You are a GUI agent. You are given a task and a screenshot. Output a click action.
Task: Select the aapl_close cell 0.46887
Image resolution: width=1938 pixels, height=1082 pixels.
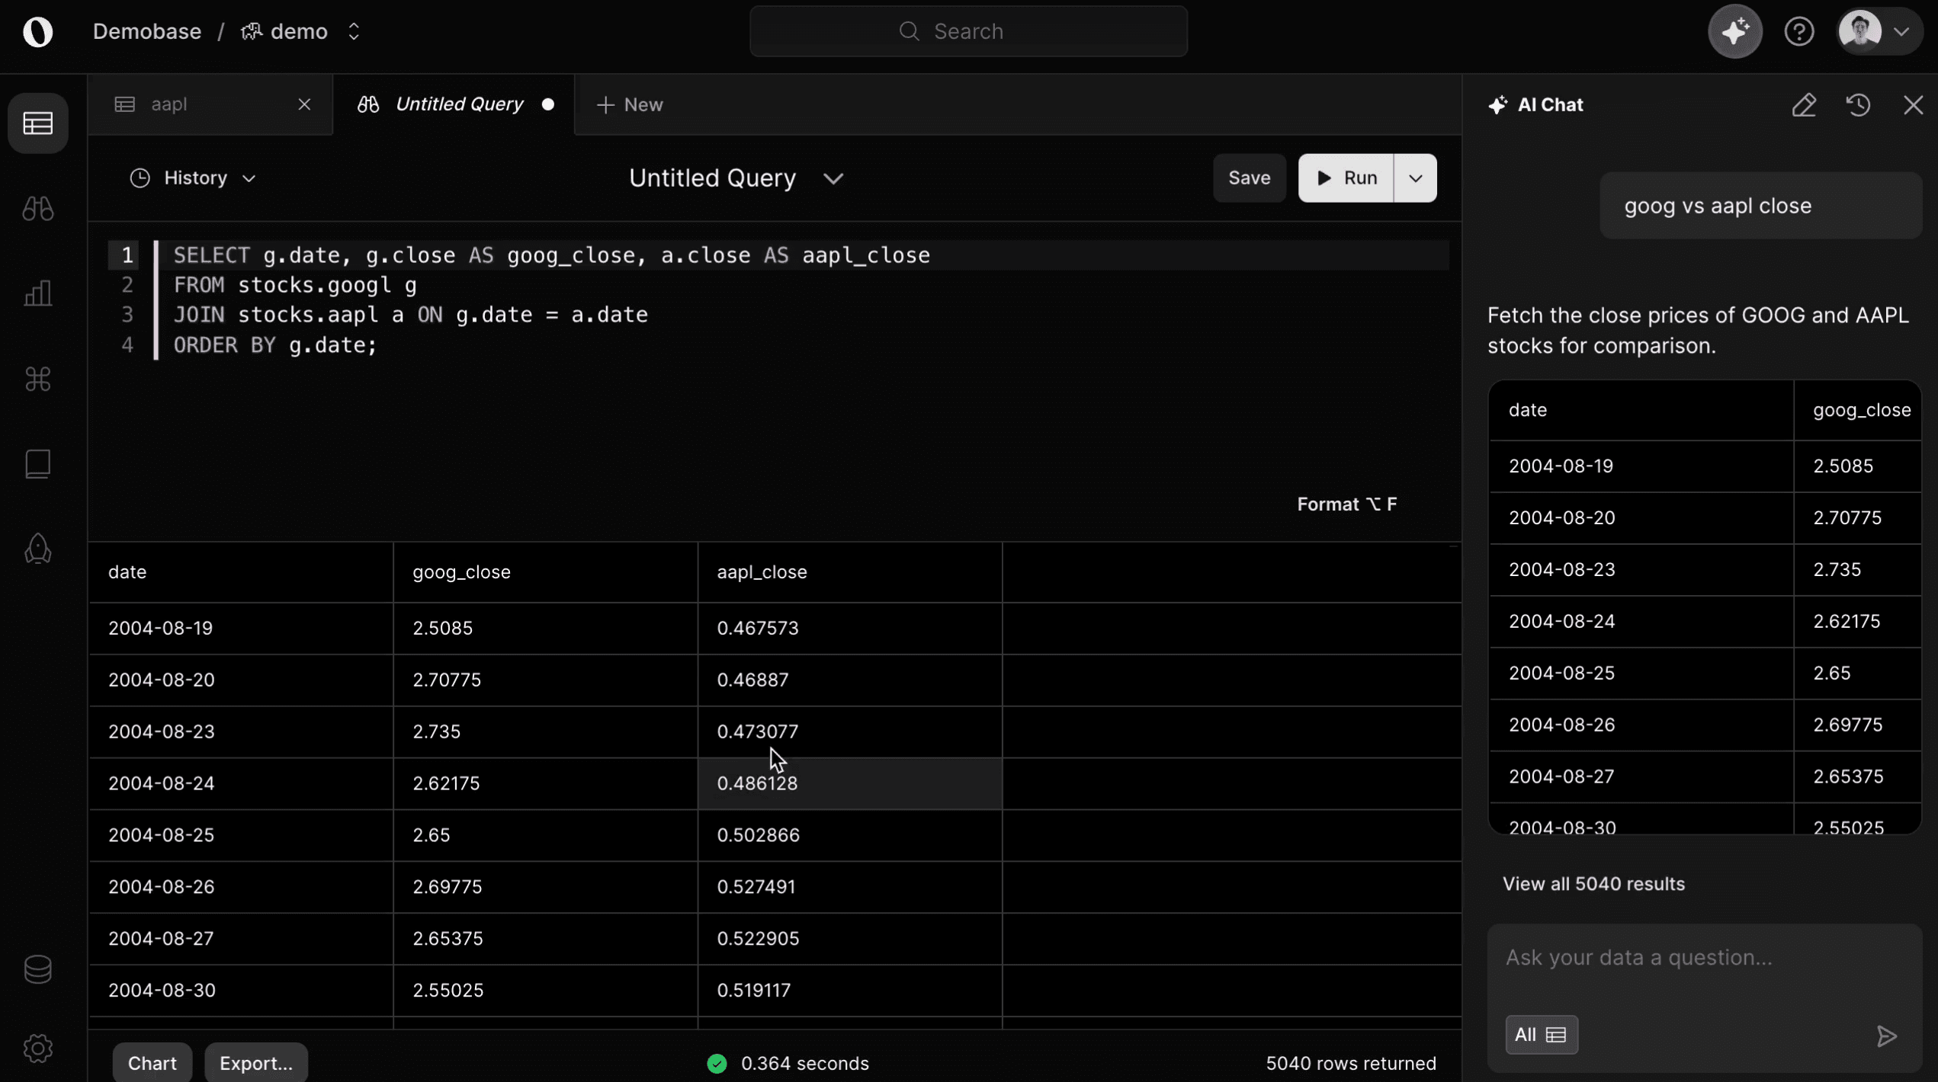pyautogui.click(x=849, y=680)
